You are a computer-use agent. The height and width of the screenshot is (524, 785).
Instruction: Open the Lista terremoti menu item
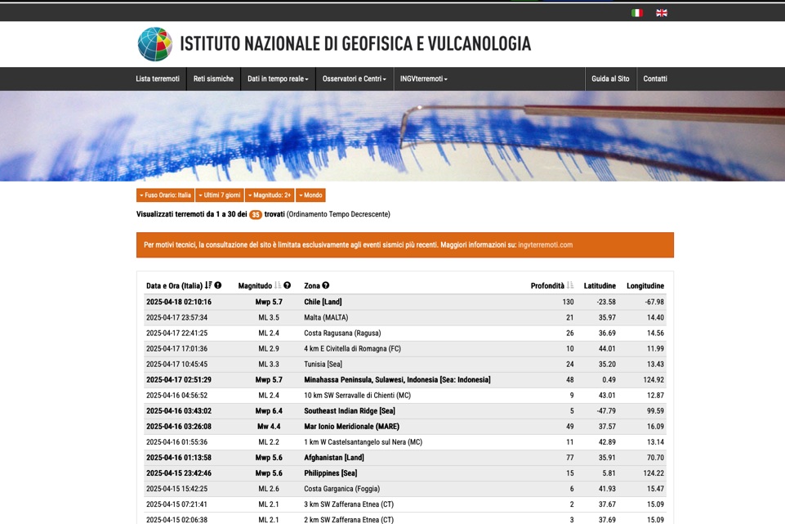[x=157, y=78]
